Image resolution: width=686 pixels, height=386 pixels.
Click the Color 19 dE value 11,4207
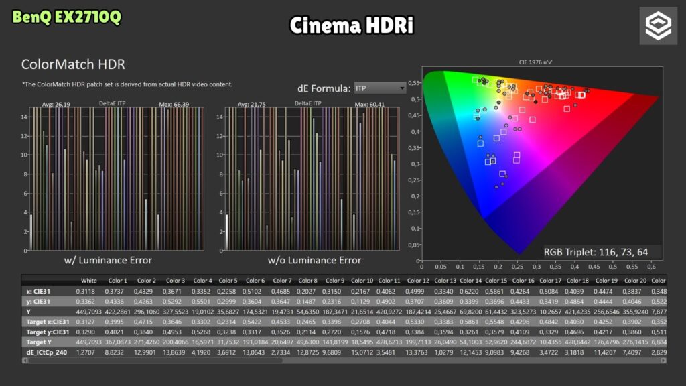click(605, 352)
